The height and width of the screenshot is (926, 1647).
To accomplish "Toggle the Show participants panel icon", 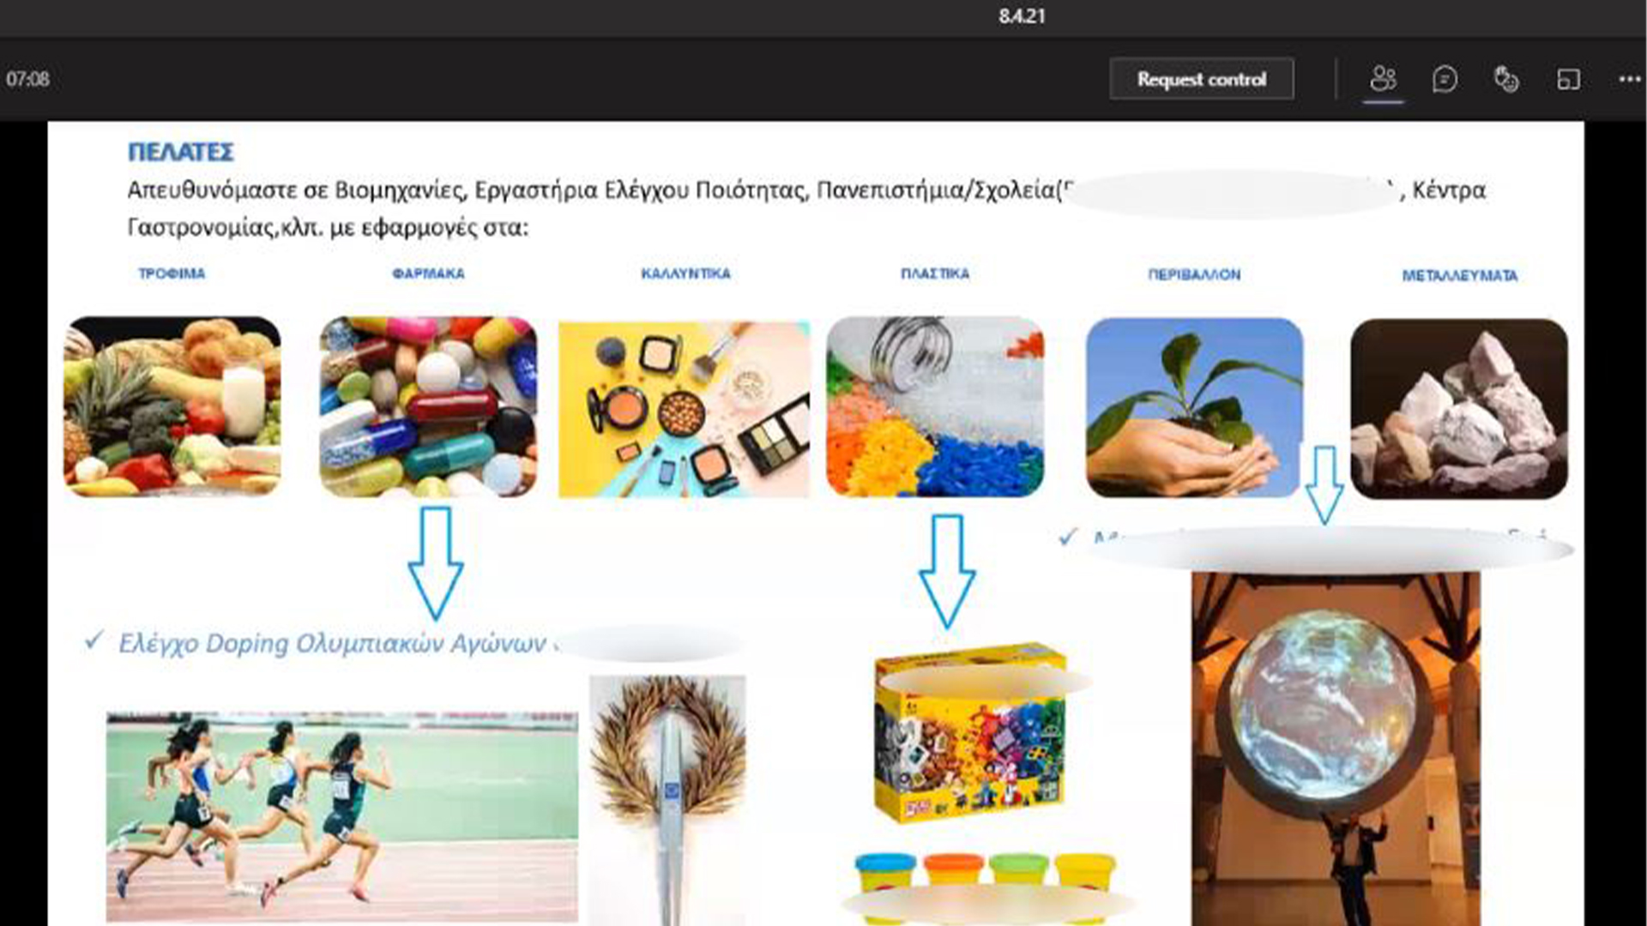I will coord(1383,79).
